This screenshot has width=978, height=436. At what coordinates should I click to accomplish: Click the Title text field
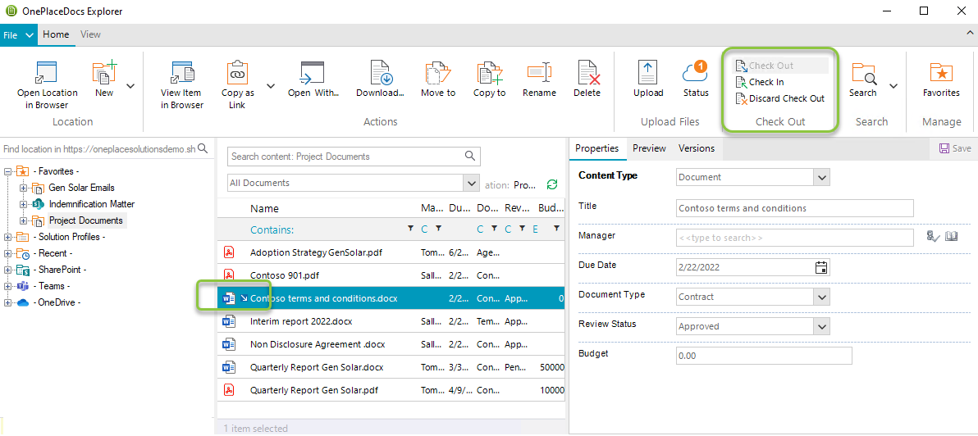click(794, 208)
